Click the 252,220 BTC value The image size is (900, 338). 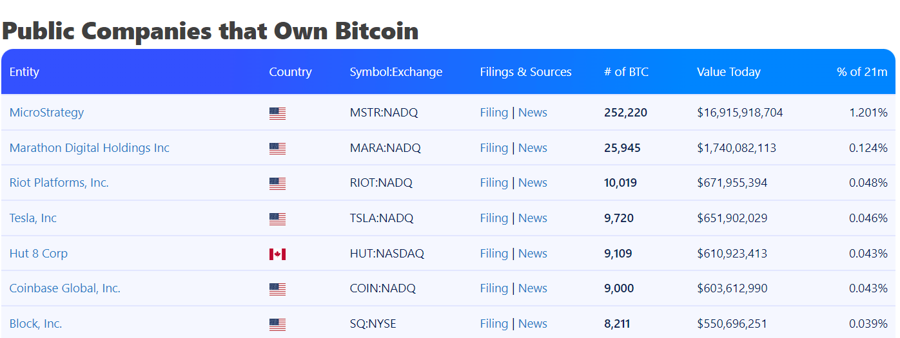tap(626, 113)
